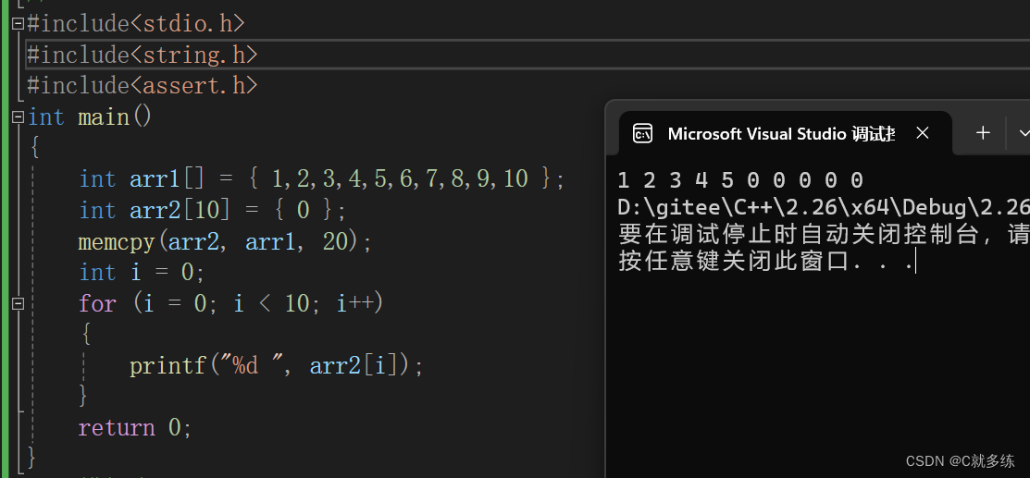Screen dimensions: 1030x478
Task: Collapse the #include block fold marker
Action: click(x=19, y=24)
